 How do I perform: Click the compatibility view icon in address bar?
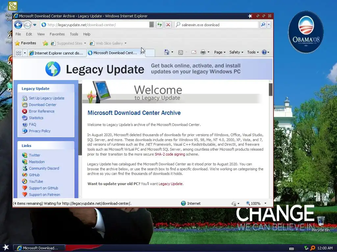[x=151, y=25]
